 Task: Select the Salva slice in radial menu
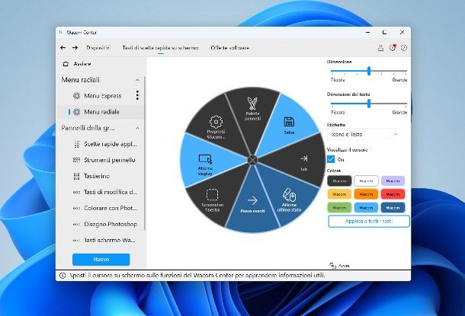[x=288, y=126]
